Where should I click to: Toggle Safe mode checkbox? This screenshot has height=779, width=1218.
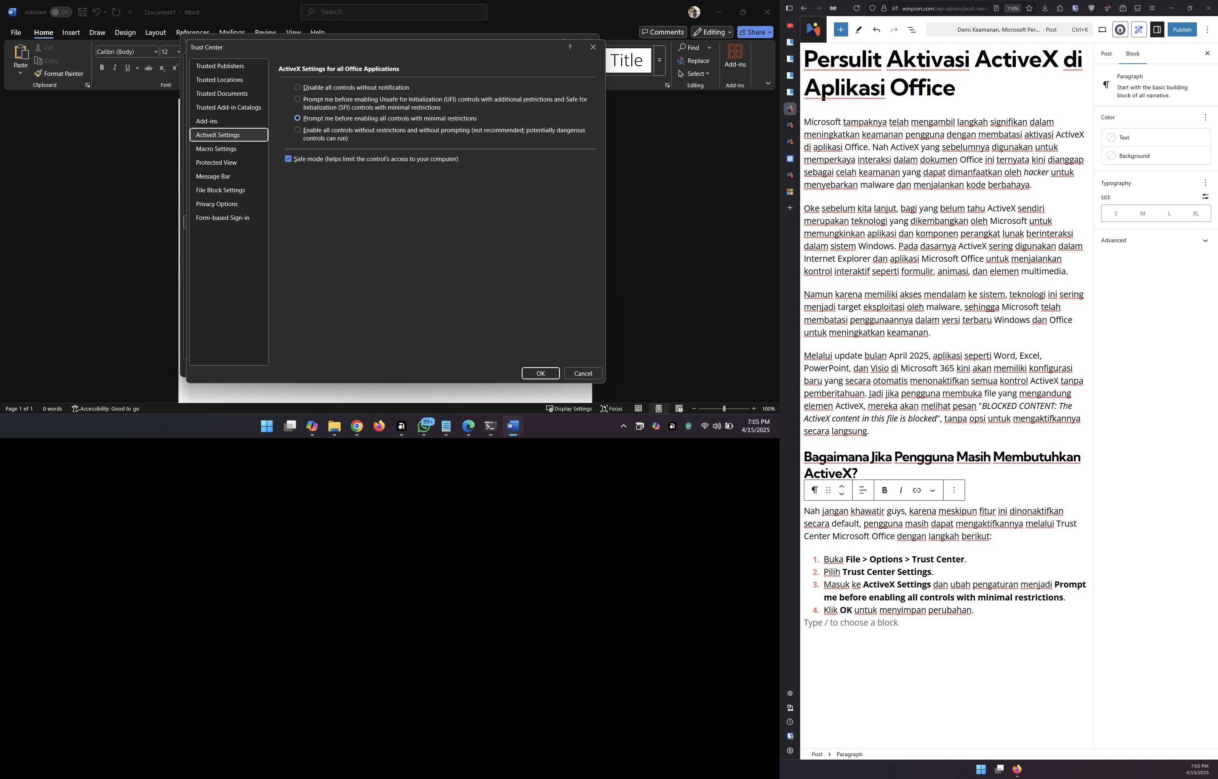pyautogui.click(x=288, y=159)
